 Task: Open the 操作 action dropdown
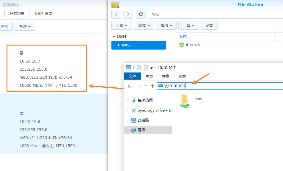(166, 26)
